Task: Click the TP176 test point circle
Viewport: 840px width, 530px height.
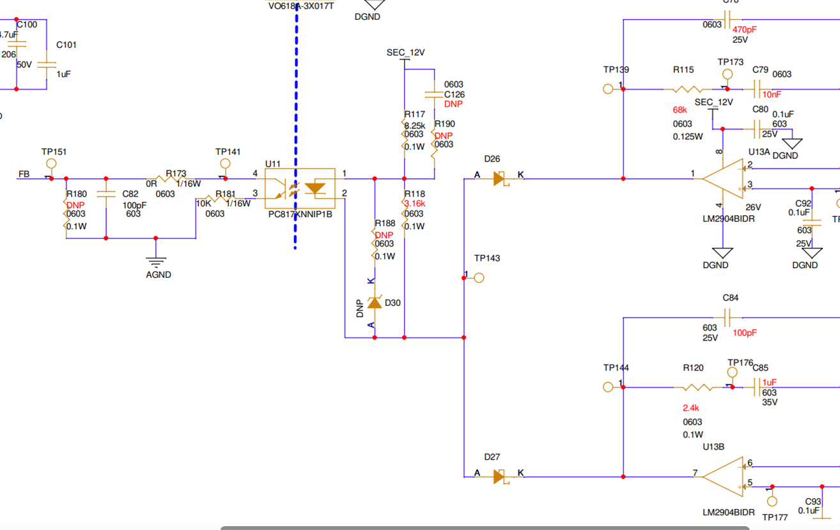Action: (733, 372)
